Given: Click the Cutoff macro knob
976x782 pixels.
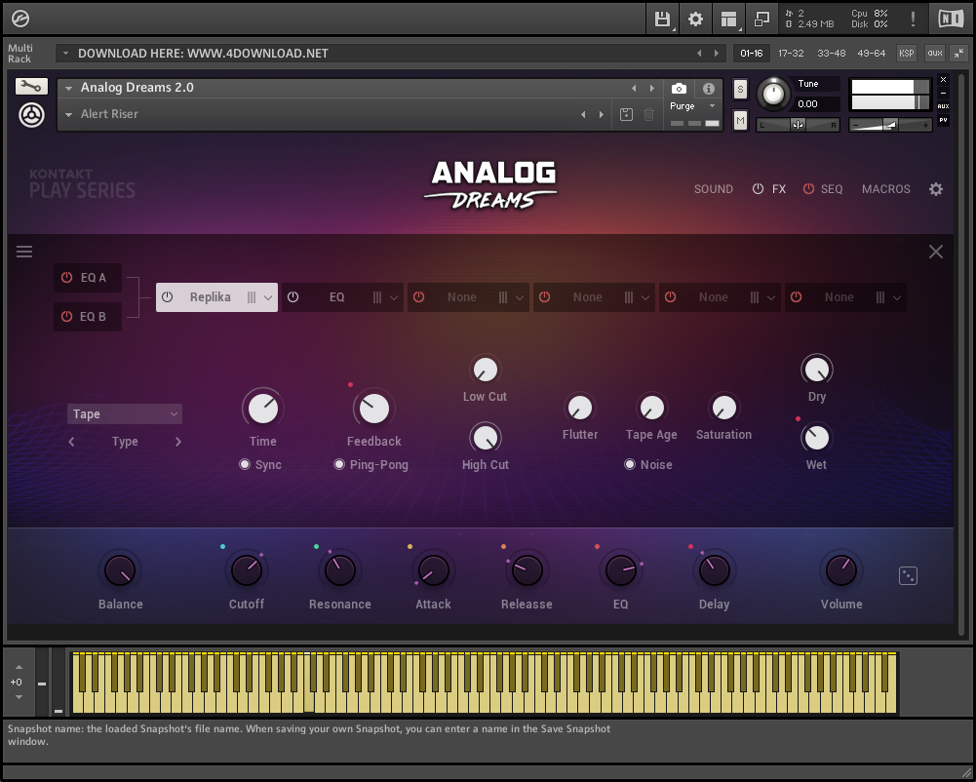Looking at the screenshot, I should point(247,570).
